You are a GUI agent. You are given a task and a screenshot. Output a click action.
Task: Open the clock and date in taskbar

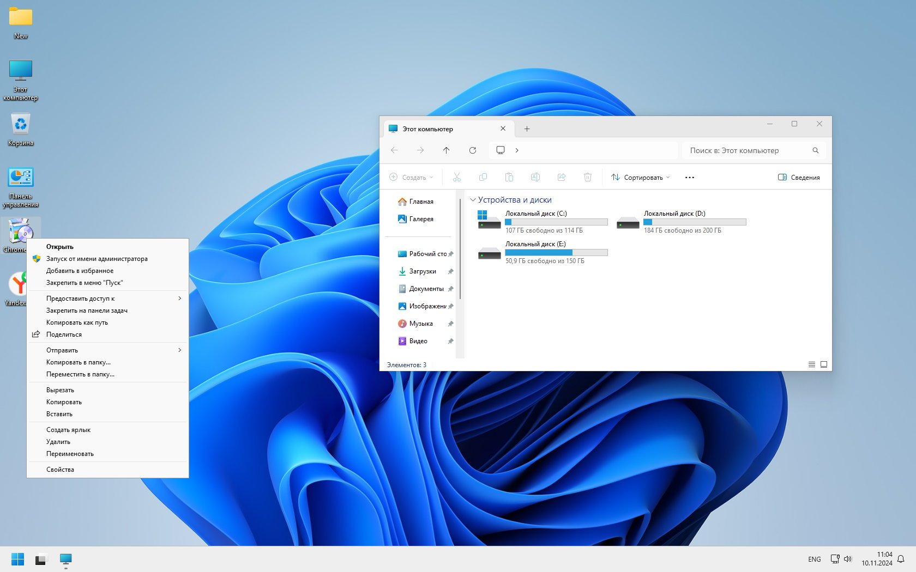[877, 559]
